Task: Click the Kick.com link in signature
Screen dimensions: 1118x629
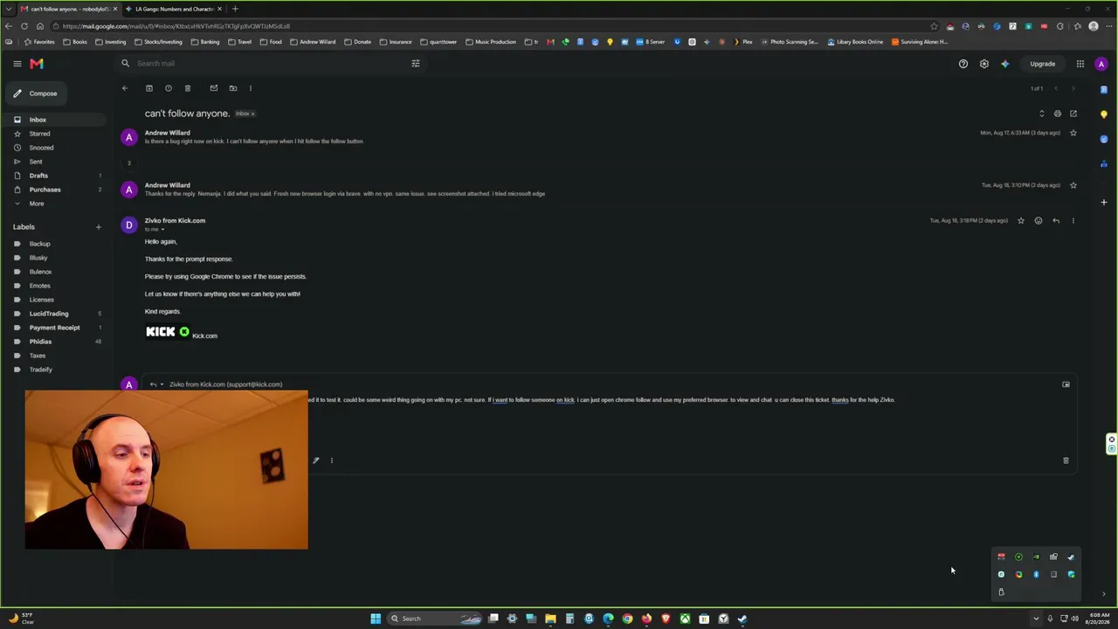Action: [204, 336]
